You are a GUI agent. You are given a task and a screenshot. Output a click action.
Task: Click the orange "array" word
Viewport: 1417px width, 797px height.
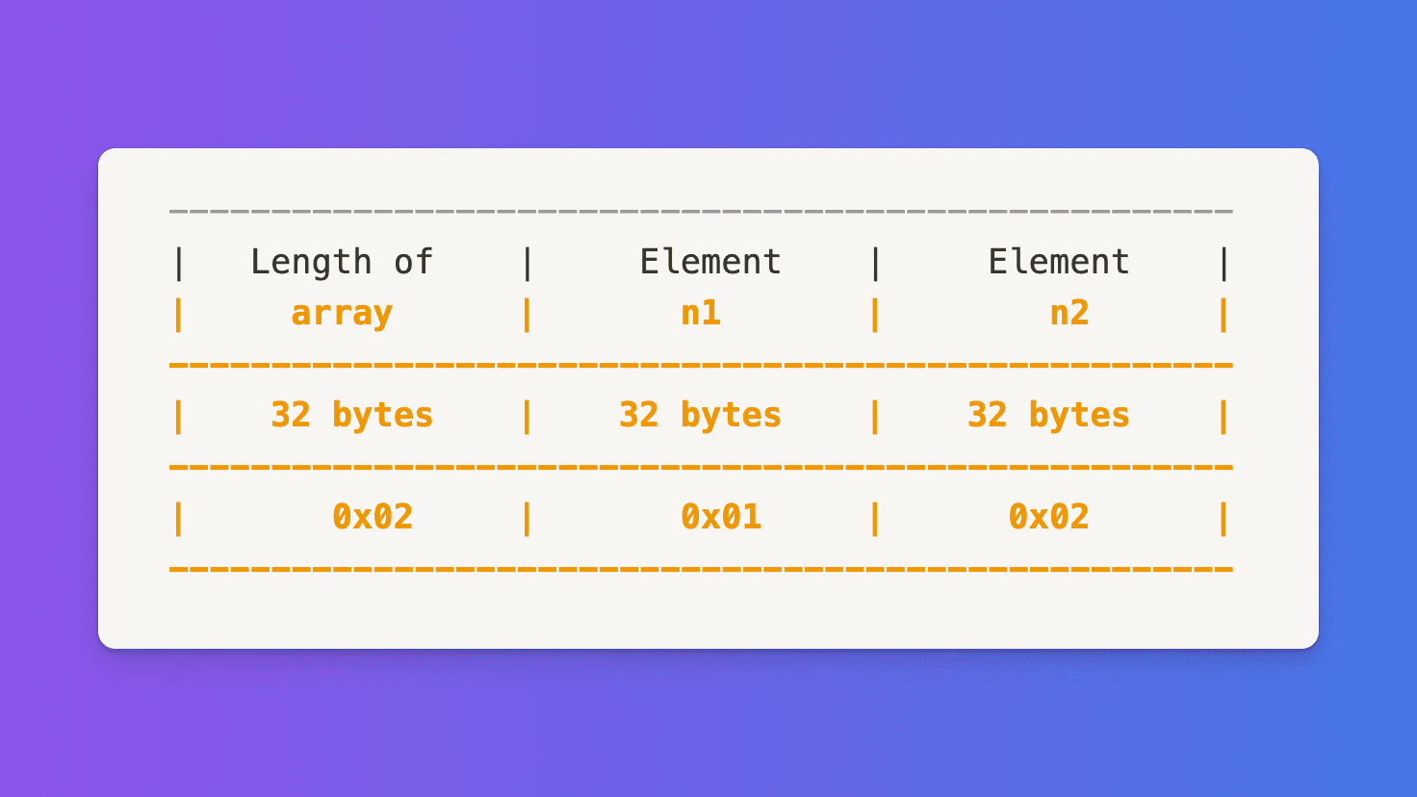(x=342, y=314)
